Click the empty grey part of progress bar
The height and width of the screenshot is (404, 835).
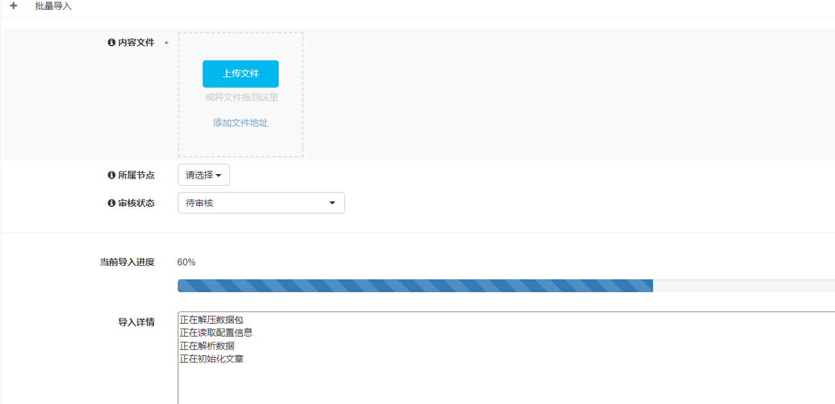(x=743, y=286)
